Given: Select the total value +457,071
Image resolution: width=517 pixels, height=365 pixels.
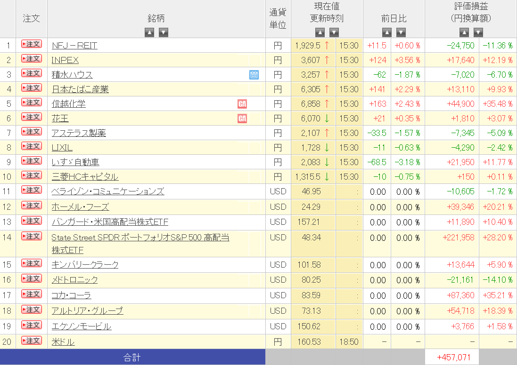Looking at the screenshot, I should coord(453,357).
